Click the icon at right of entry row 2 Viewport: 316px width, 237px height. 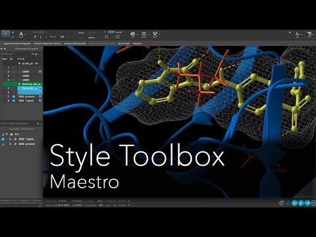click(40, 72)
